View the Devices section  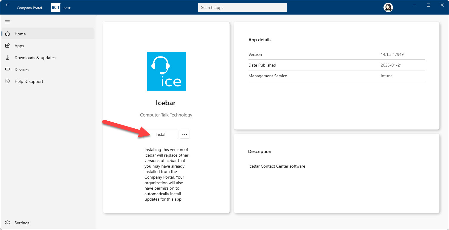(21, 69)
